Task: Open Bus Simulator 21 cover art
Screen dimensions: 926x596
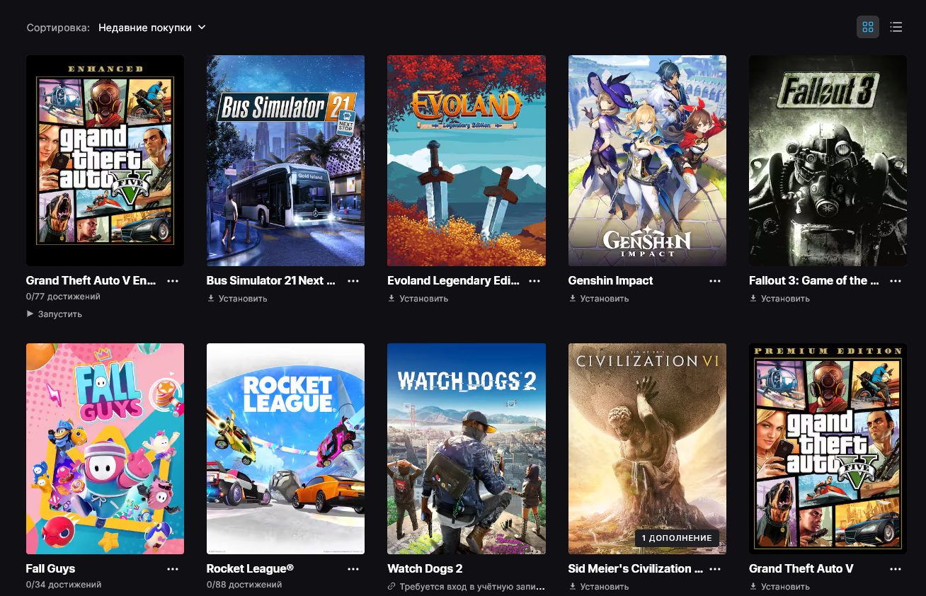Action: coord(285,161)
